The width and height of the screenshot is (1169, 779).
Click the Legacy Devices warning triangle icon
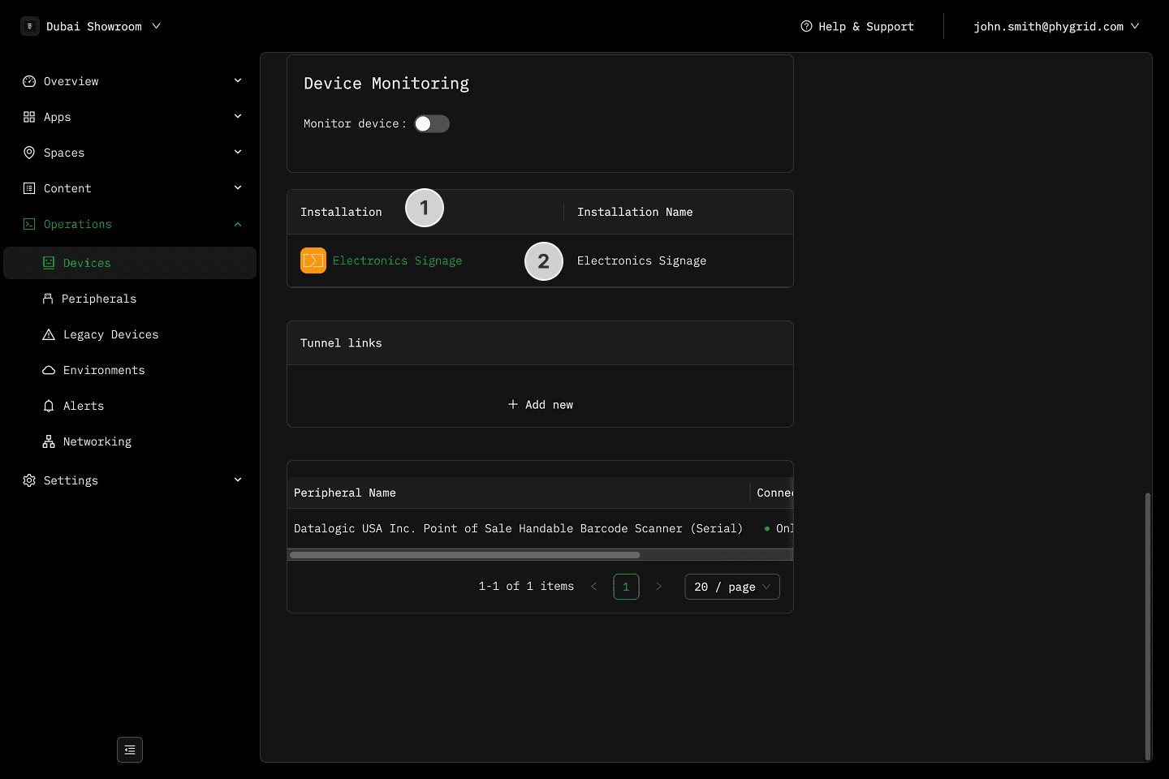(x=49, y=334)
